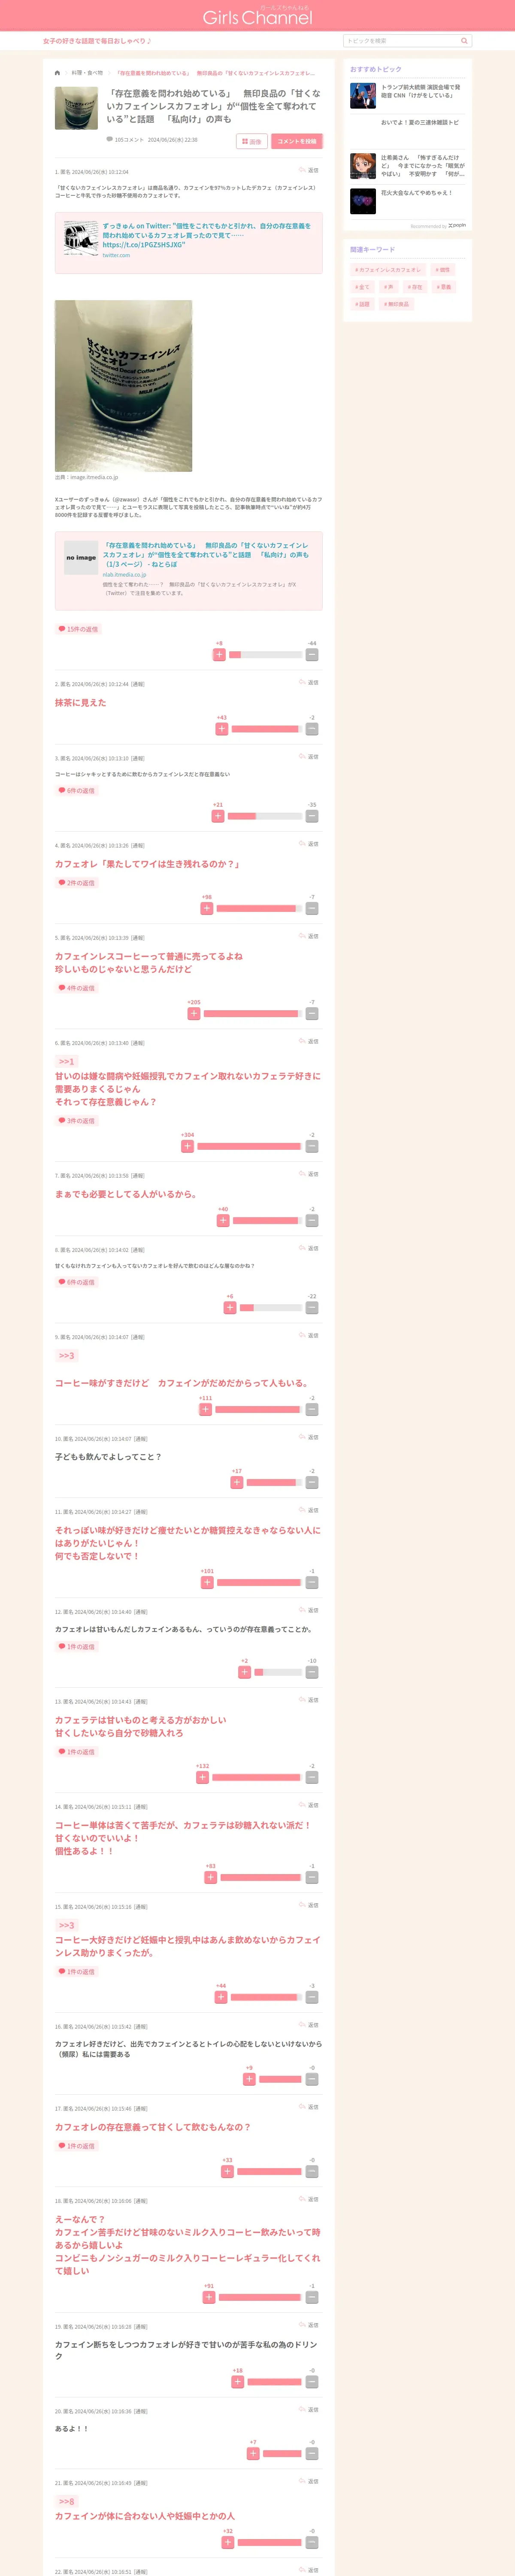Click the search magnifier icon in the header
The image size is (515, 2576).
[464, 41]
